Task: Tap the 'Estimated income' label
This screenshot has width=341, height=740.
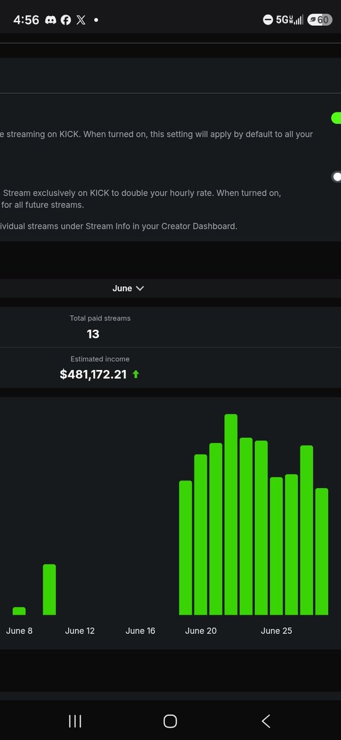Action: click(x=100, y=359)
